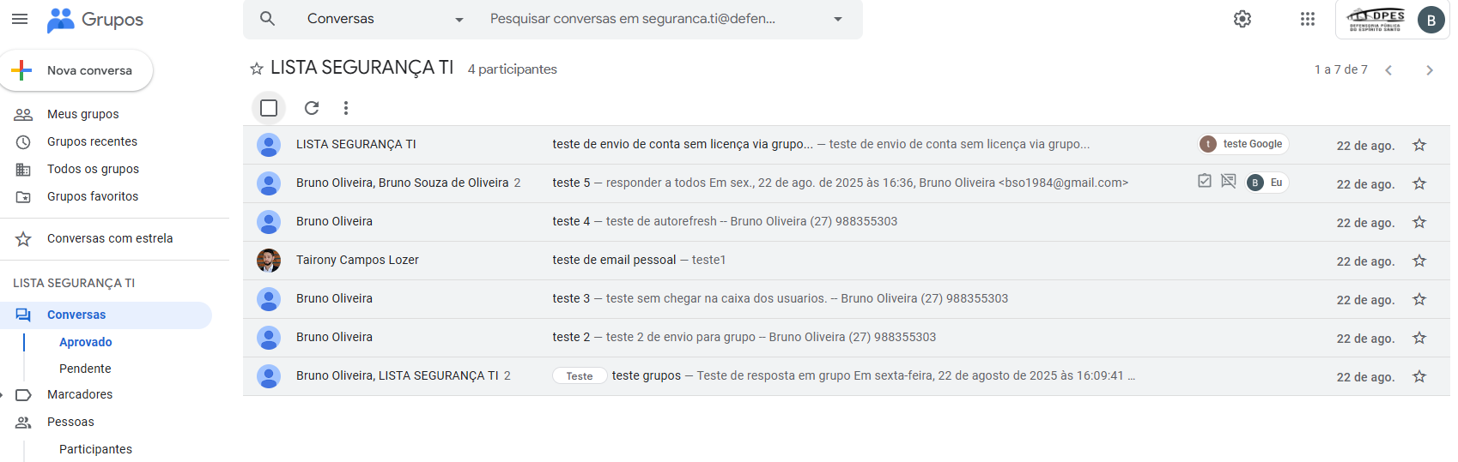Click the teste Google sender chip

(x=1243, y=144)
